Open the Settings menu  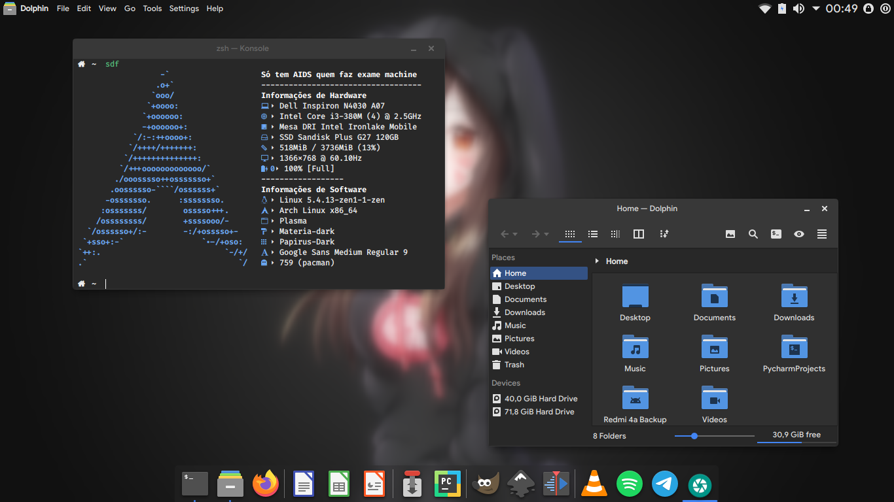coord(184,8)
